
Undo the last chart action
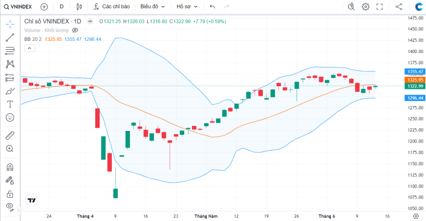[x=212, y=7]
